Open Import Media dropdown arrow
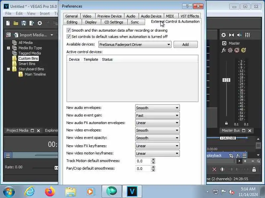Screen dimensions: 265x198 [x=52, y=35]
